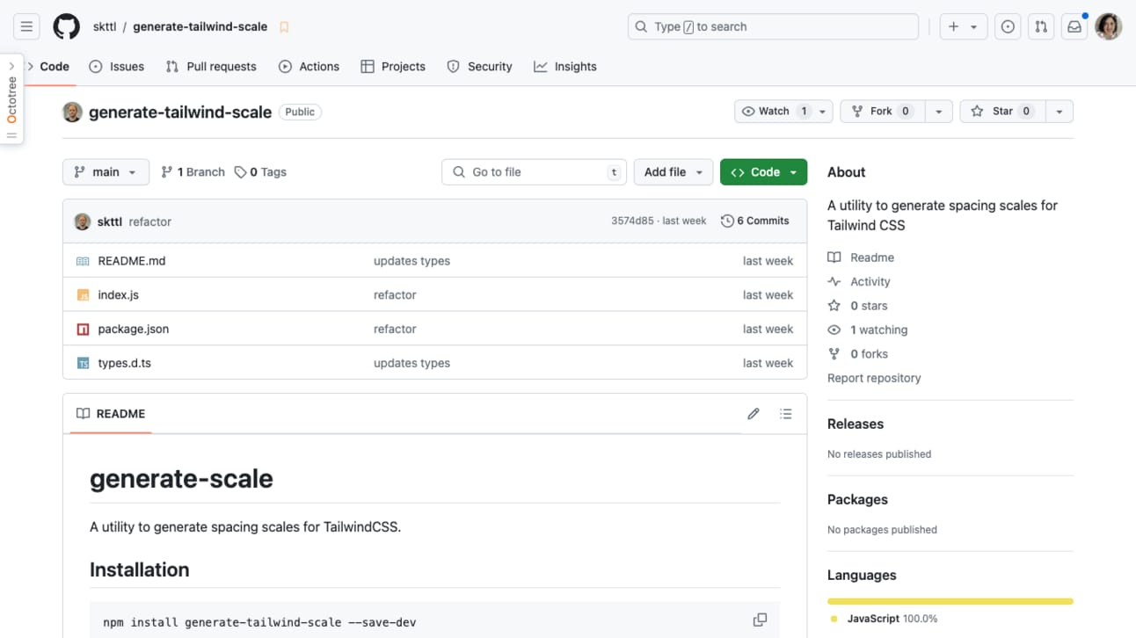Open the Releases heading link
This screenshot has height=638, width=1136.
pos(856,424)
